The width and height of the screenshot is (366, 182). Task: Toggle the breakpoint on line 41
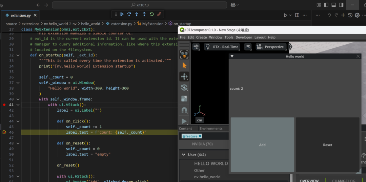pos(4,105)
